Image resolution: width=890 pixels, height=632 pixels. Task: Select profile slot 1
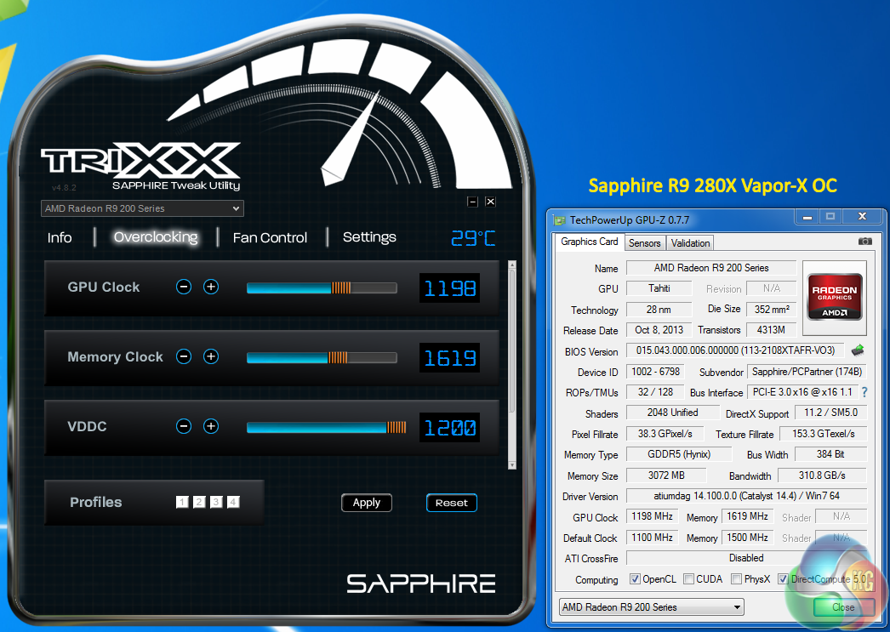pos(182,502)
